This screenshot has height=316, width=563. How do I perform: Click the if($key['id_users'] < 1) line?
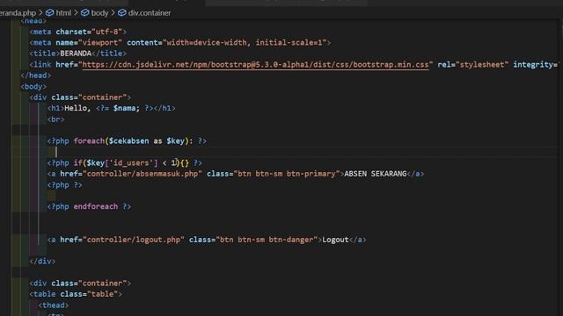click(125, 163)
